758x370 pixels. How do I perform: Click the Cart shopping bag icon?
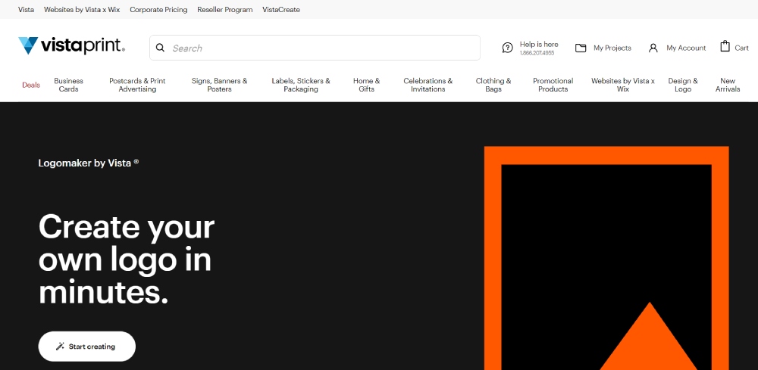tap(725, 46)
